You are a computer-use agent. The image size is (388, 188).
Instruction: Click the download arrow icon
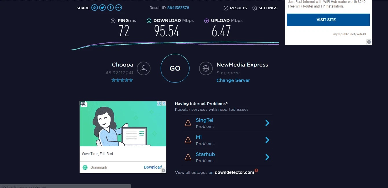(x=149, y=21)
